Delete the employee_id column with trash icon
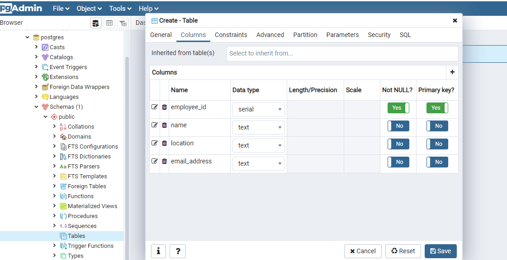 [164, 107]
